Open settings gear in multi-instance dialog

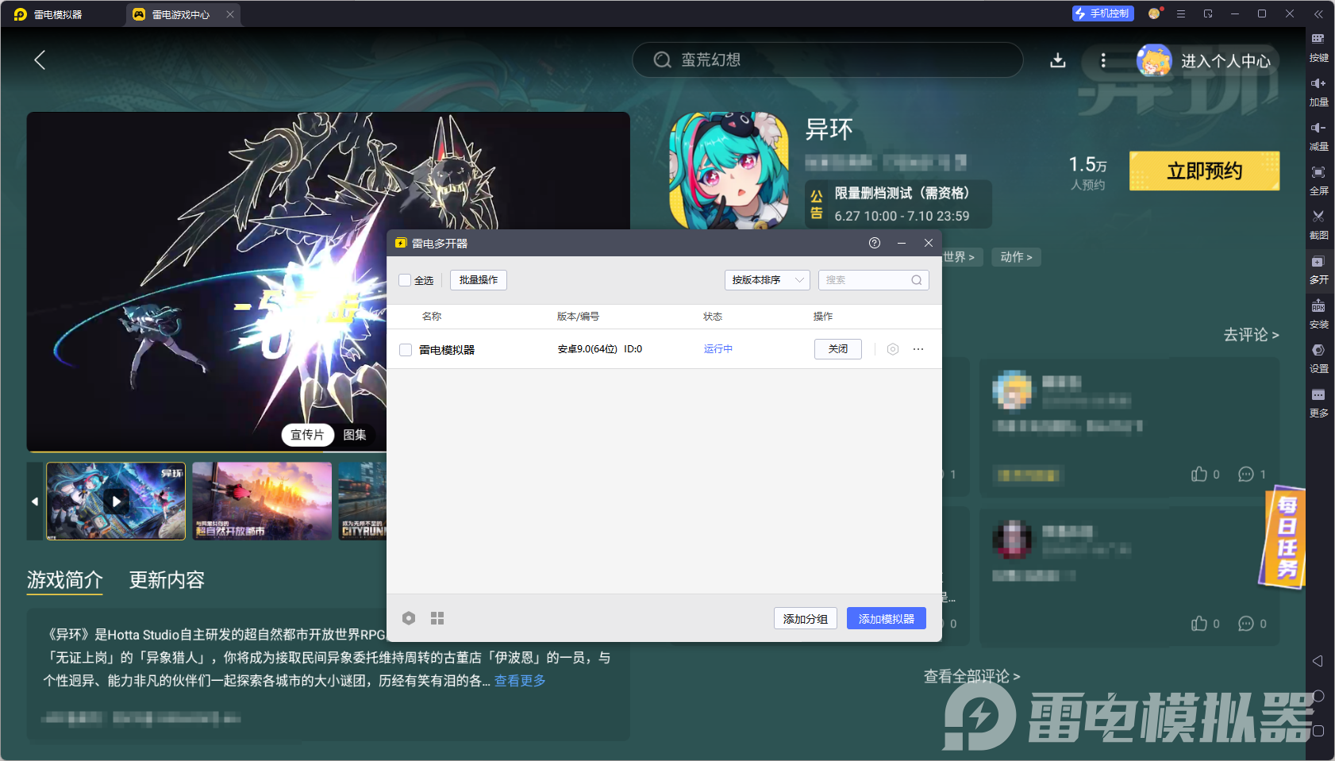409,618
